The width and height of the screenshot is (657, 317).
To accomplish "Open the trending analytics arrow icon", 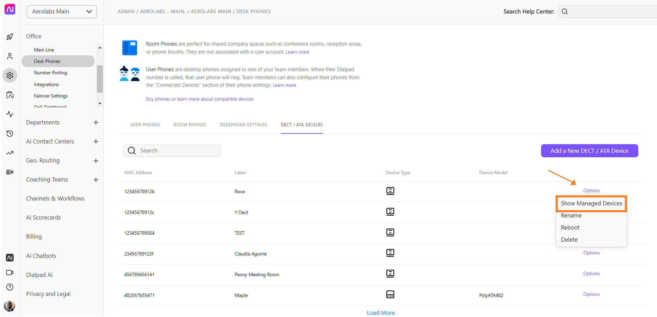I will point(10,153).
